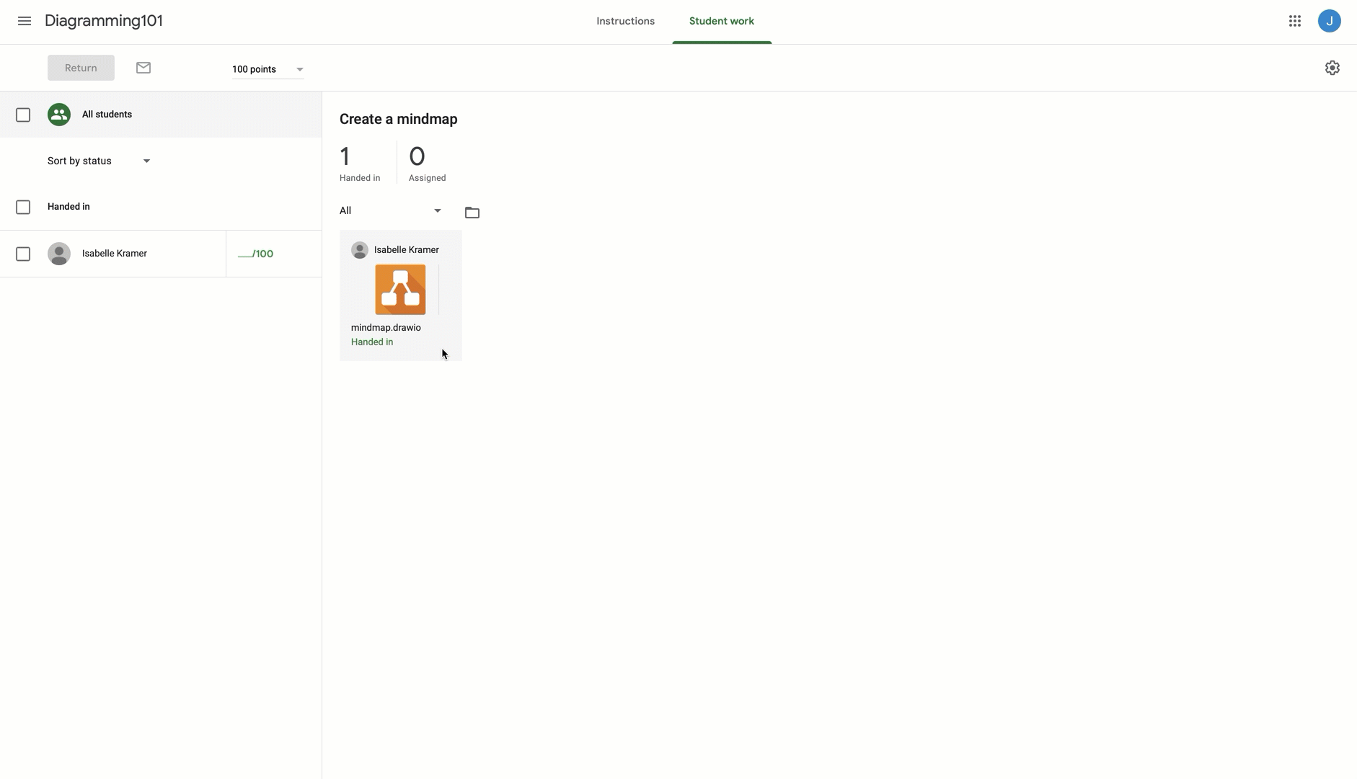Image resolution: width=1357 pixels, height=779 pixels.
Task: Expand the Sort by status dropdown
Action: point(98,161)
